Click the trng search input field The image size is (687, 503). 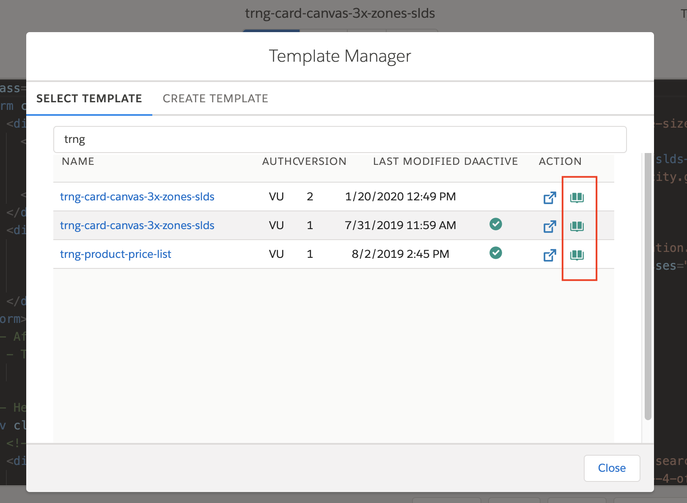[340, 139]
